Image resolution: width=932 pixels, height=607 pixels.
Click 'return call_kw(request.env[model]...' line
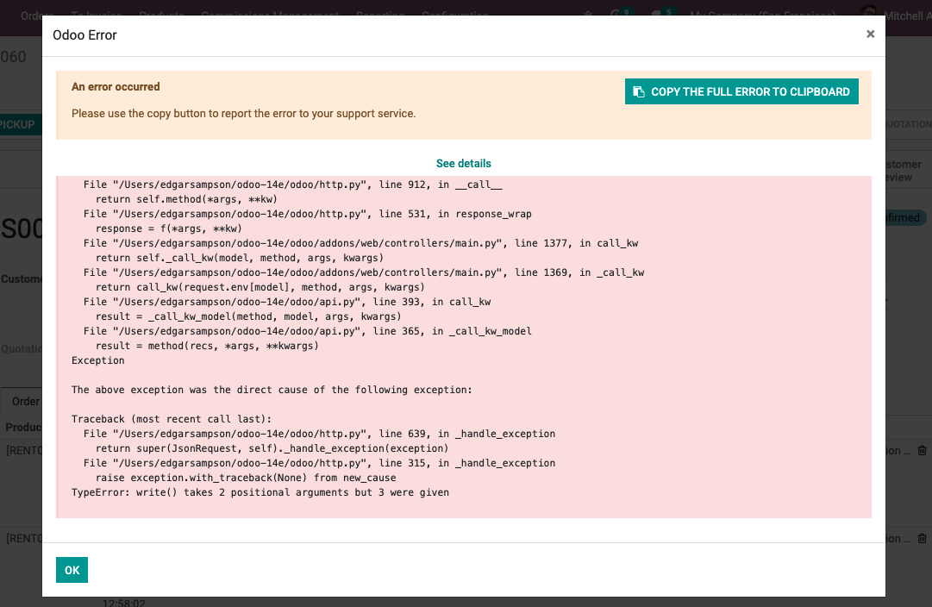[x=260, y=287]
